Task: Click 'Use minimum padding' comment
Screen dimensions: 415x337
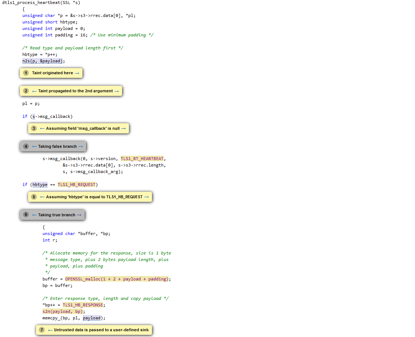Action: (122, 35)
